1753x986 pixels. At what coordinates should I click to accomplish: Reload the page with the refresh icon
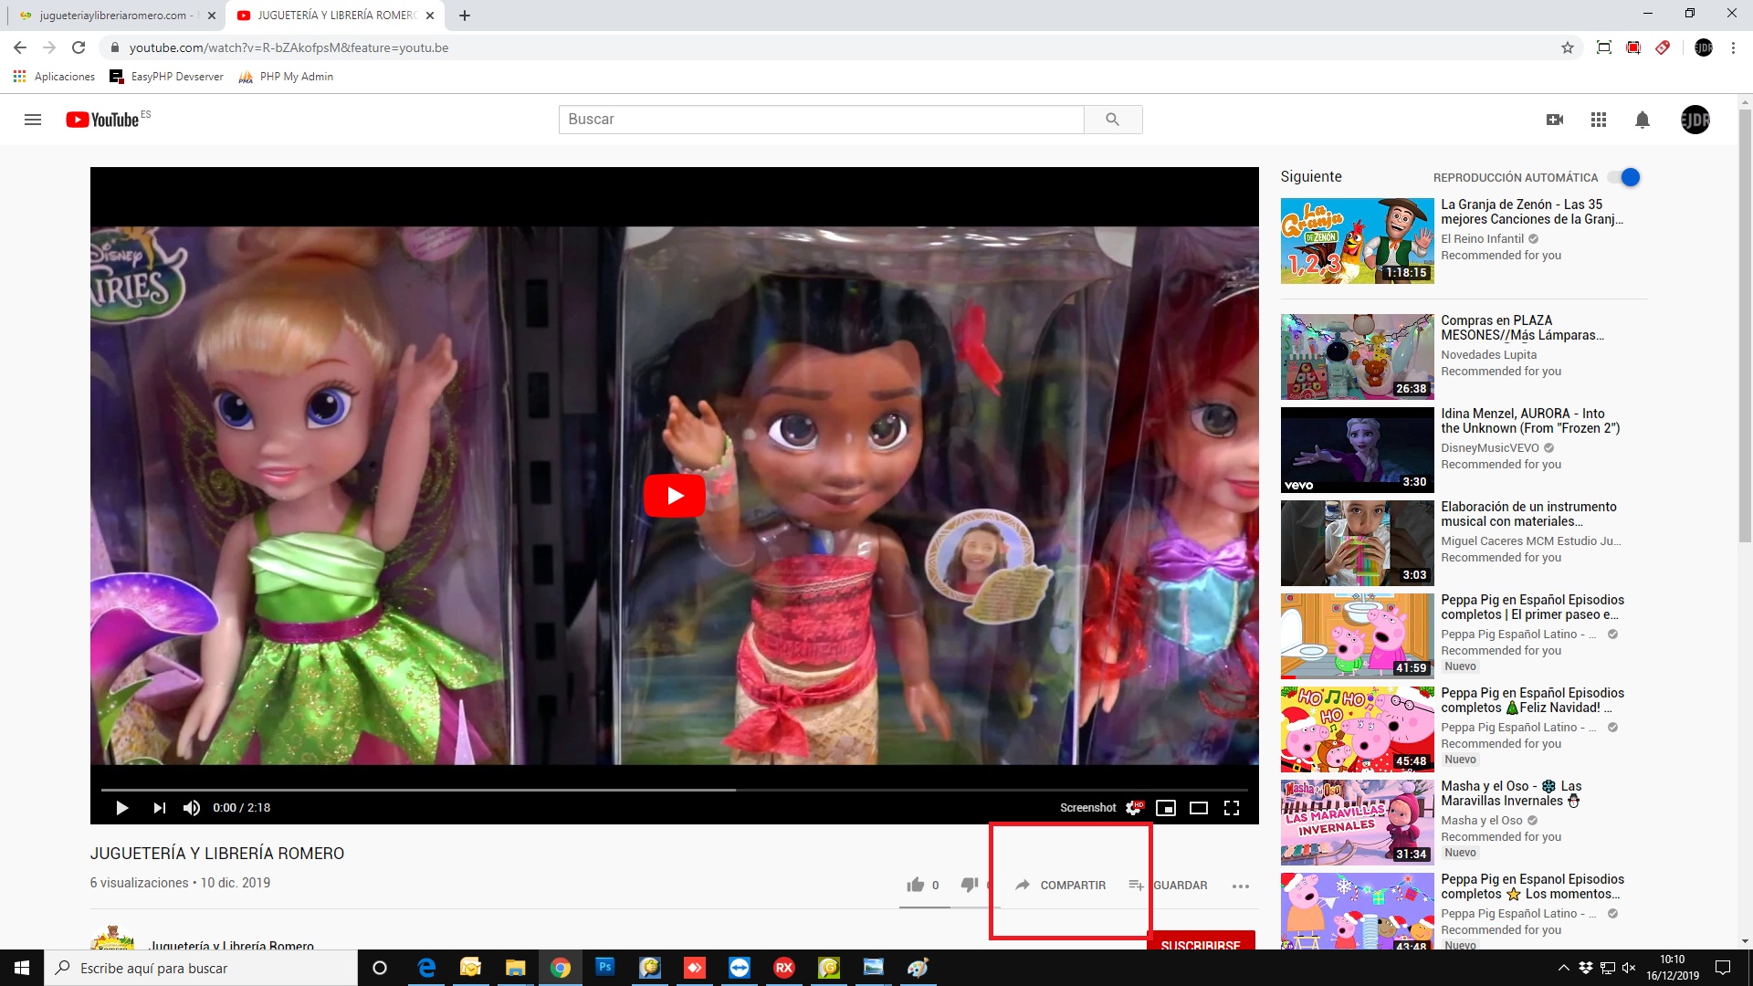[79, 47]
